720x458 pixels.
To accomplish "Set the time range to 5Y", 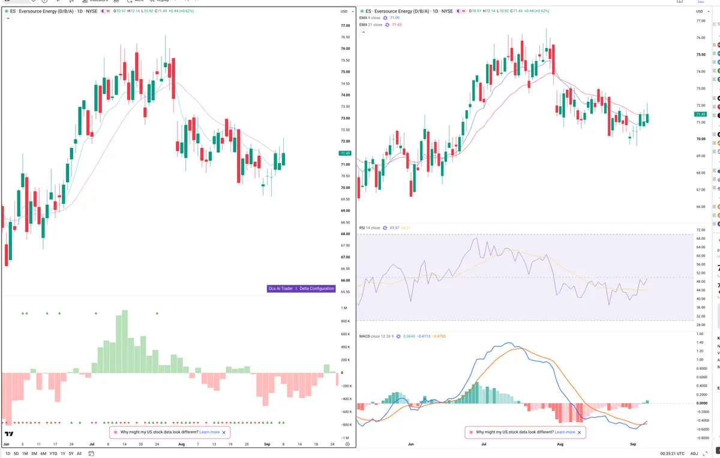I will [71, 453].
